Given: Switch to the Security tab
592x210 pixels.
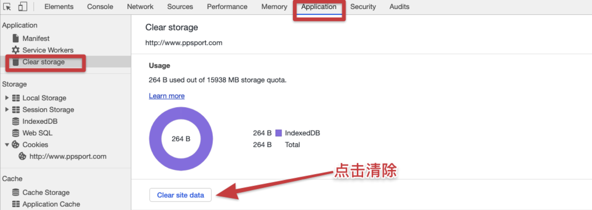Looking at the screenshot, I should (x=363, y=7).
